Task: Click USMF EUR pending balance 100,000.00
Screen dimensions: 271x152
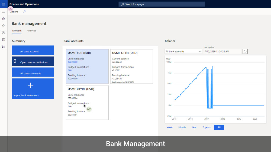Action: click(73, 78)
